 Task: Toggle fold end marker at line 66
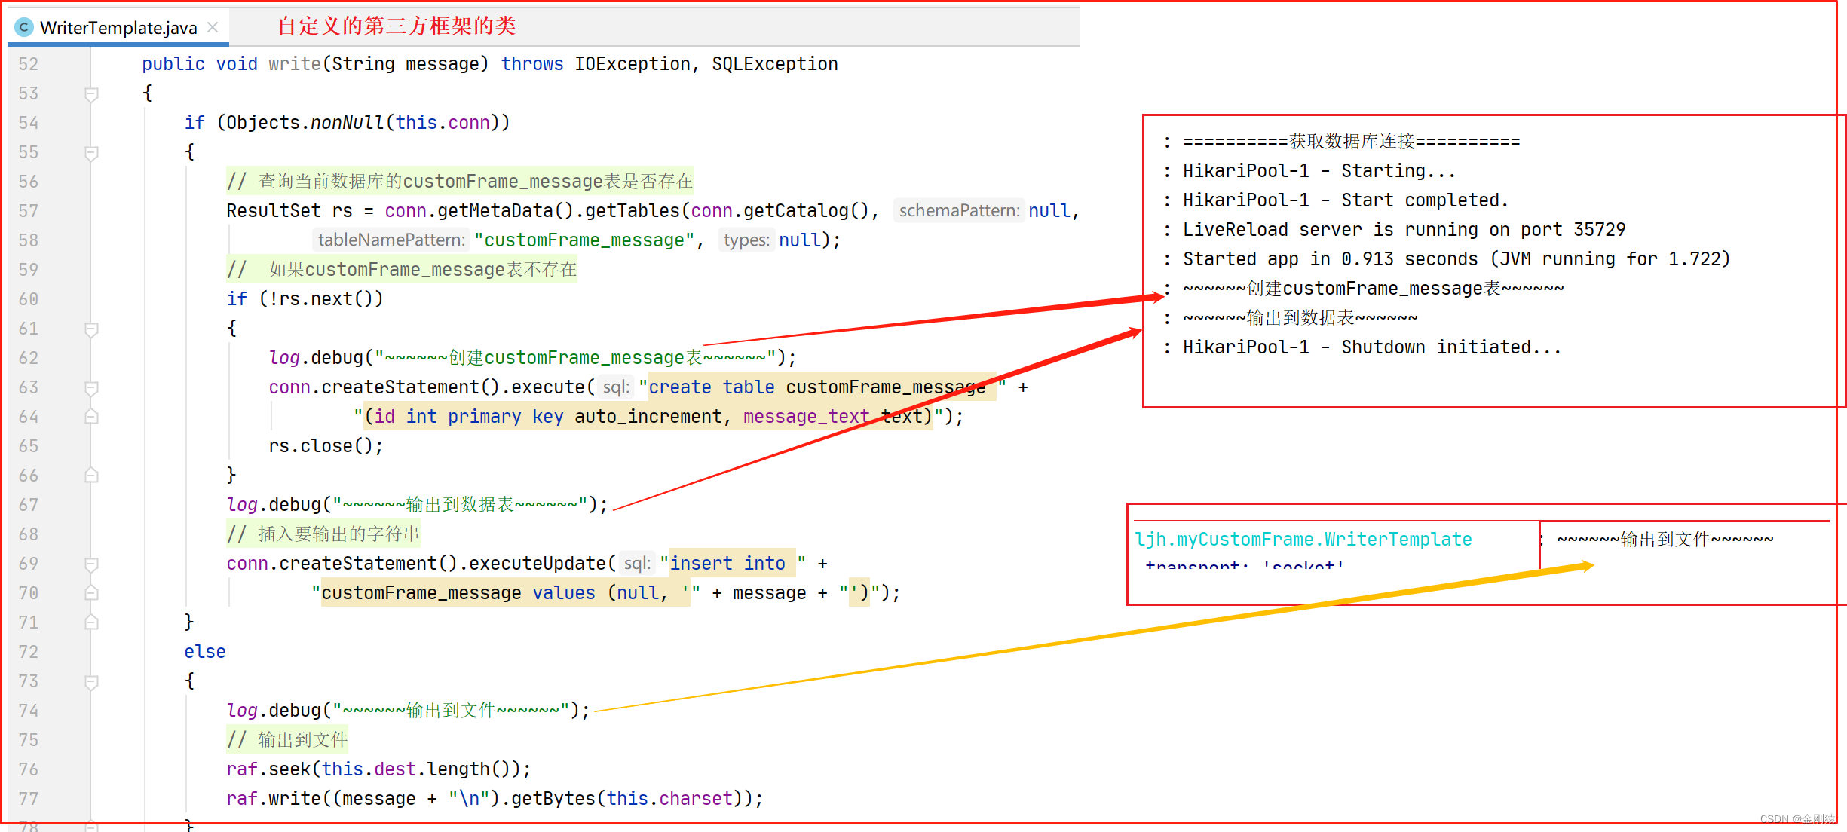pos(91,476)
